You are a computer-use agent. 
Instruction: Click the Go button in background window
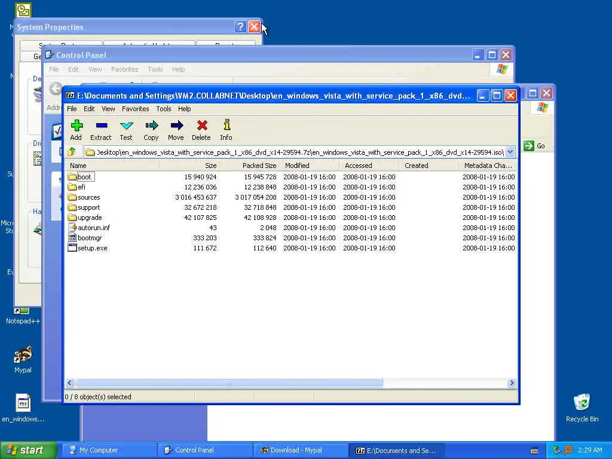pyautogui.click(x=534, y=146)
